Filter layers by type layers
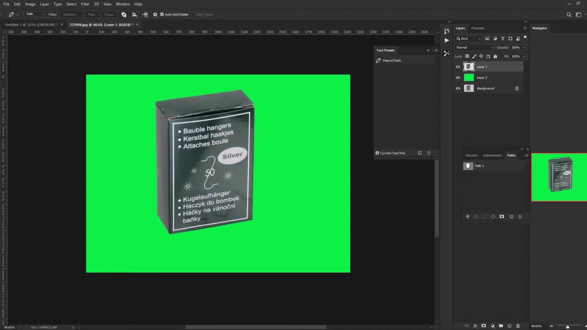 (503, 38)
